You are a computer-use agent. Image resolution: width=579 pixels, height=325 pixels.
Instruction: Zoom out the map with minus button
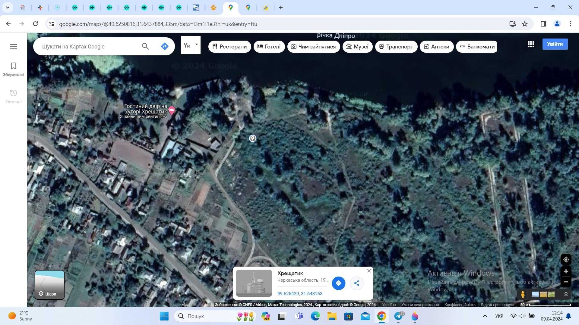(x=566, y=282)
